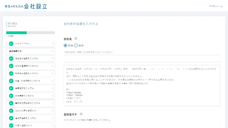This screenshot has width=228, height=128.
Task: Select the 後株 radio button
Action: click(76, 46)
